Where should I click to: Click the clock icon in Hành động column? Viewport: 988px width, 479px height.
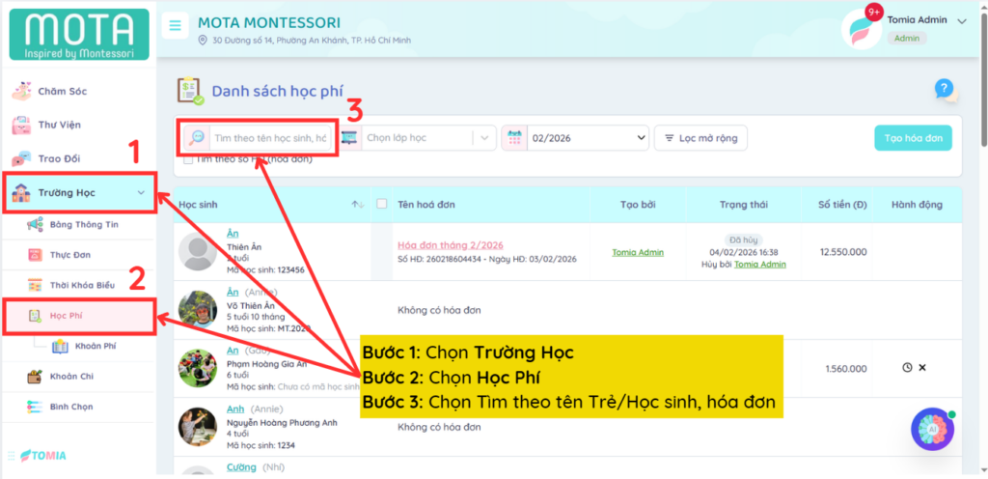[907, 368]
